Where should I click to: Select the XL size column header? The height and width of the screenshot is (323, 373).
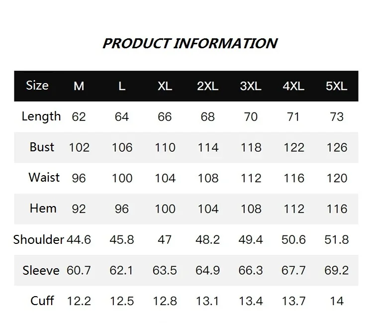pyautogui.click(x=165, y=86)
